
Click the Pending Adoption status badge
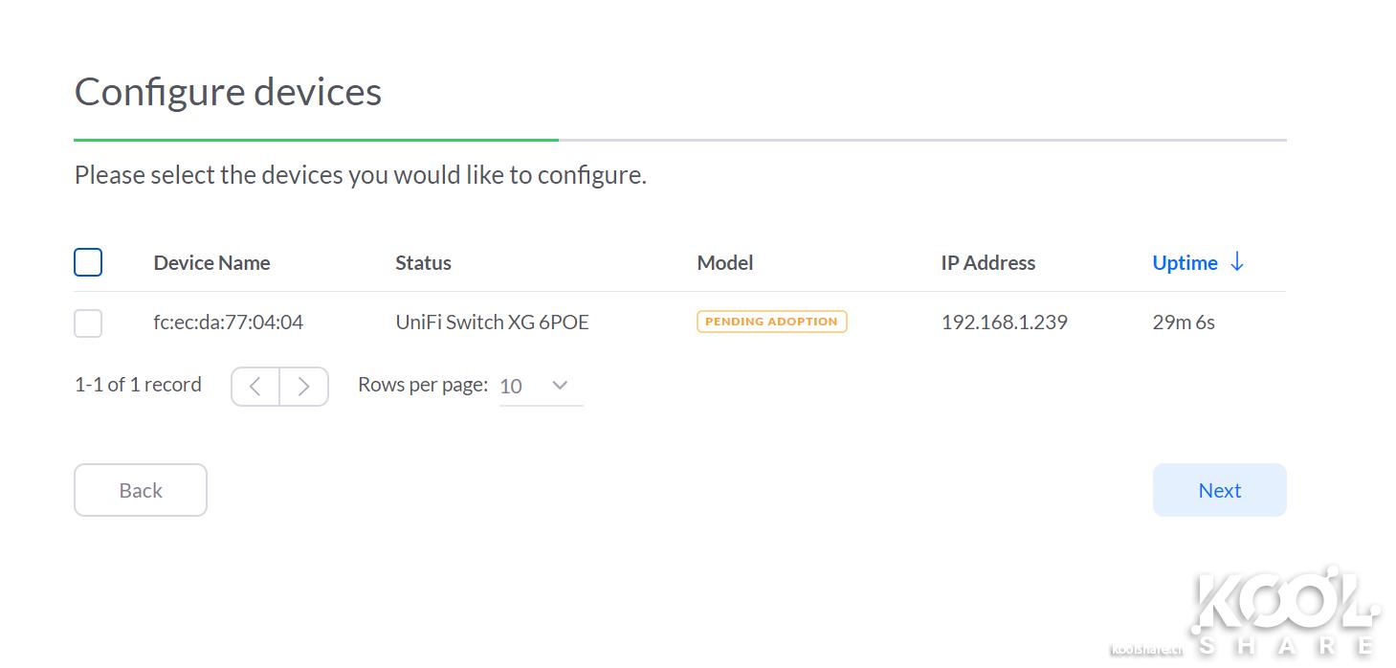[x=771, y=322]
